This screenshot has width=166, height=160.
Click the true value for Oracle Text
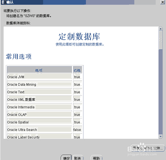(77, 92)
